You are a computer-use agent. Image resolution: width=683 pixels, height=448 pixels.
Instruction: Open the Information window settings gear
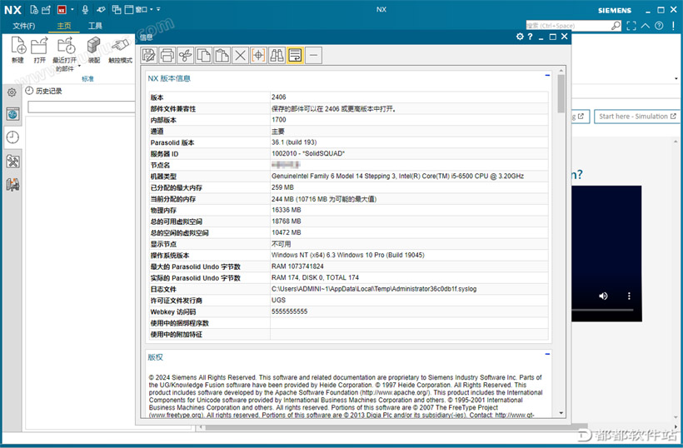click(520, 37)
